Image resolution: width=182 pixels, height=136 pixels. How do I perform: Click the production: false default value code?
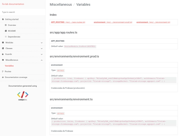coord(114,123)
